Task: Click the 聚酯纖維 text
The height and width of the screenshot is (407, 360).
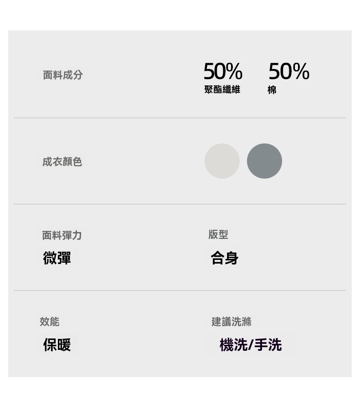Action: [222, 90]
